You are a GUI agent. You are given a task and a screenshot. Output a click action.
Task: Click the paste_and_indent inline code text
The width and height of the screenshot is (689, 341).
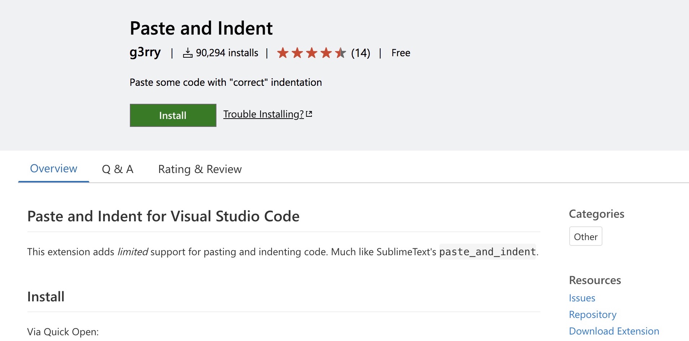(487, 252)
